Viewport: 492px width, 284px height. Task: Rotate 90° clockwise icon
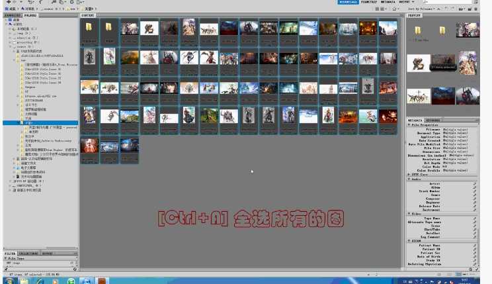tap(452, 9)
